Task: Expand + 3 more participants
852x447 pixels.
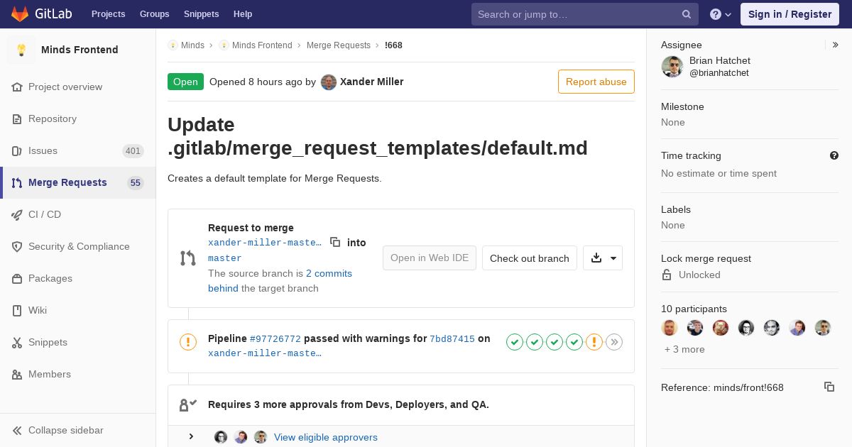Action: click(x=684, y=349)
